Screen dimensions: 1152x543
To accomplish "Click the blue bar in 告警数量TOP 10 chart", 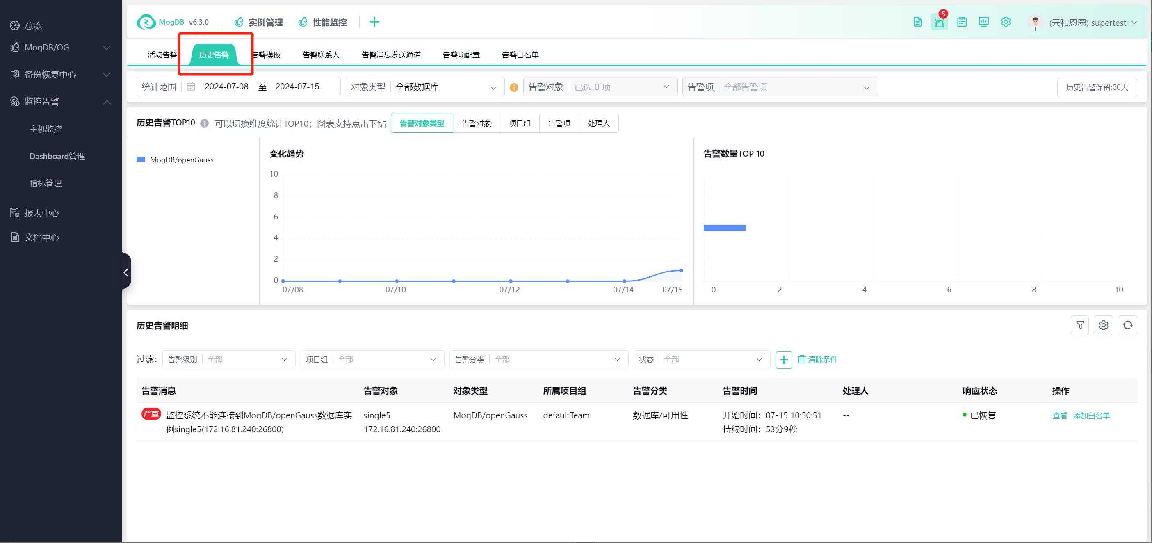I will pos(725,228).
